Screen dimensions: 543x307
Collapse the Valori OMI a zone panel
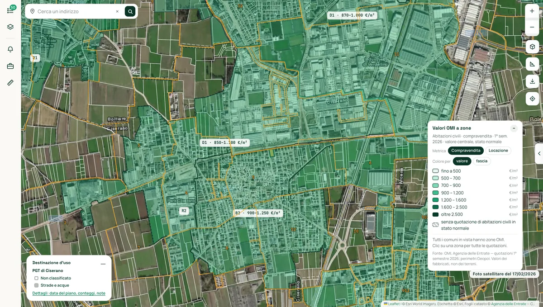click(x=514, y=128)
